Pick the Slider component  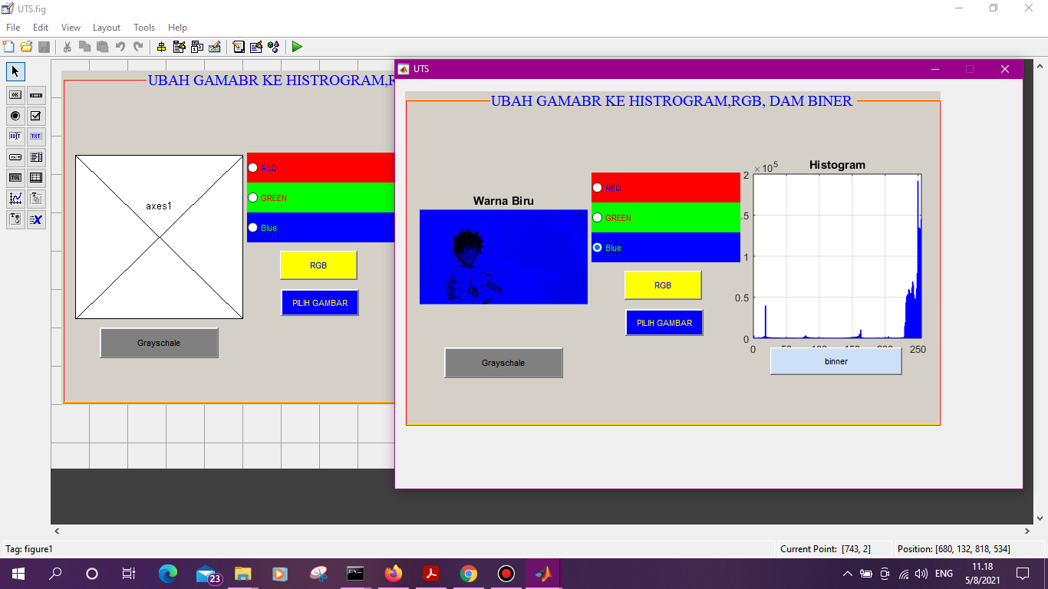(x=36, y=95)
